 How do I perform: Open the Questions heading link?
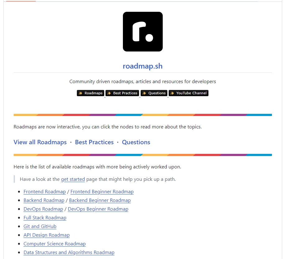click(x=136, y=142)
